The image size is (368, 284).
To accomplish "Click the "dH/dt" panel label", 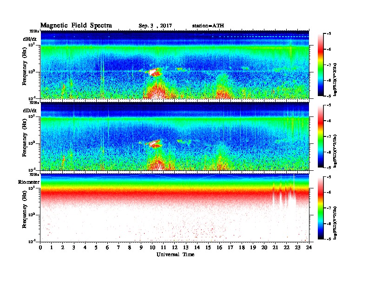I will (x=30, y=39).
